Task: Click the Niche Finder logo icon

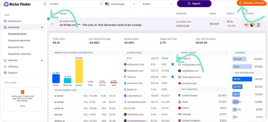Action: coord(6,4)
